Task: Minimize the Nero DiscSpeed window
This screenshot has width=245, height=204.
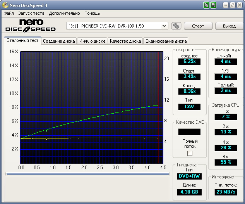Action: (x=226, y=5)
